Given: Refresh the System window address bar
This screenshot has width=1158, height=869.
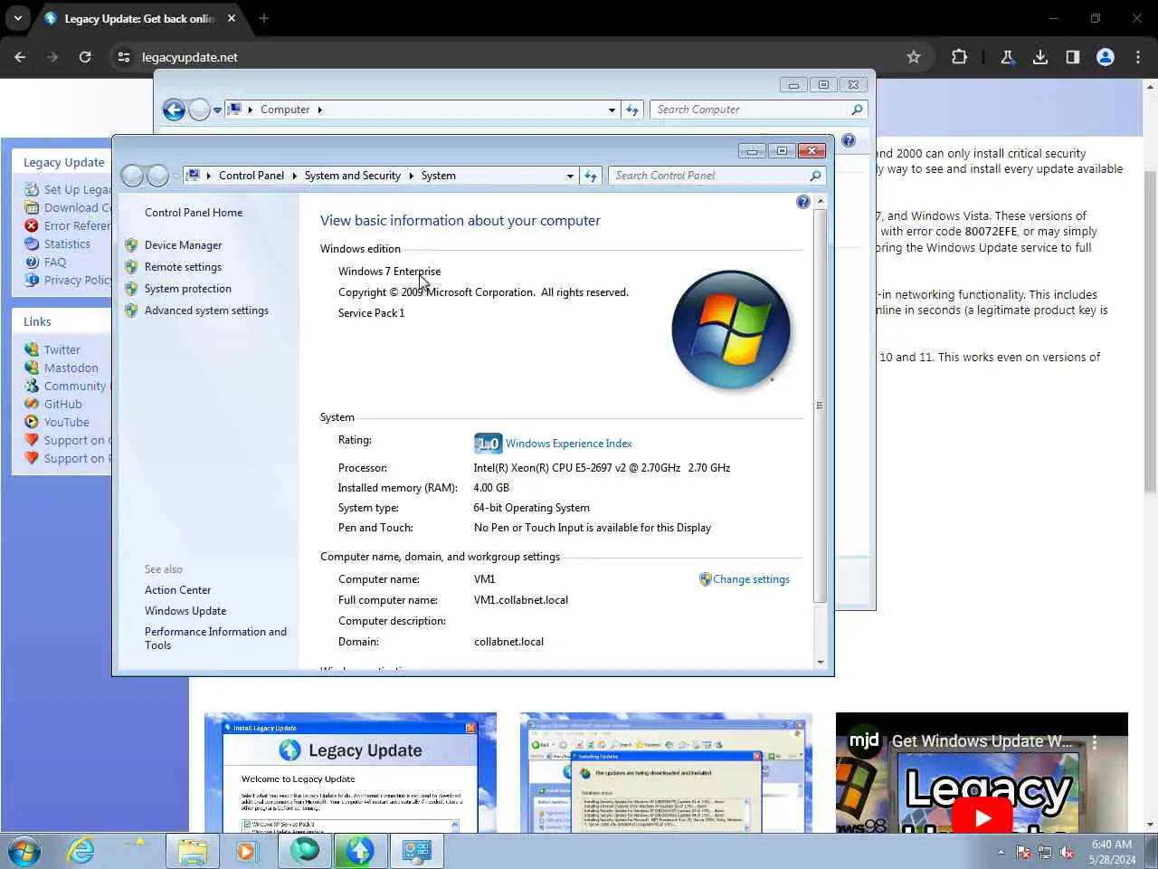Looking at the screenshot, I should click(591, 176).
